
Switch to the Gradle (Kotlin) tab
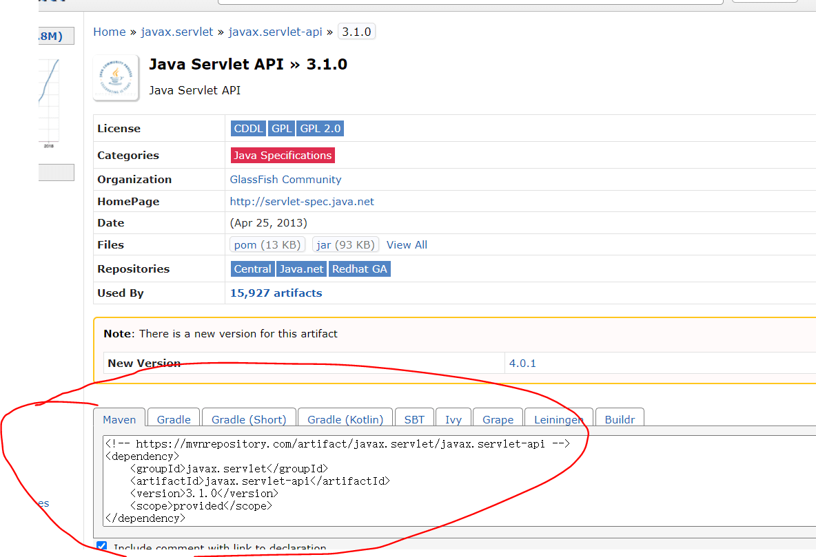point(345,419)
